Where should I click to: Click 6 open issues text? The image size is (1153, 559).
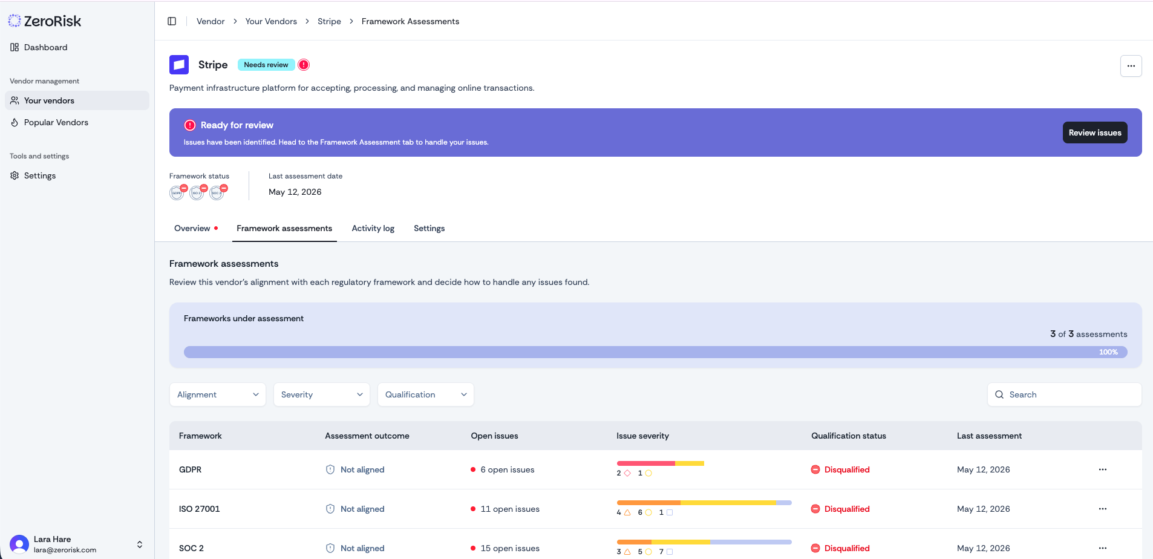pos(508,469)
